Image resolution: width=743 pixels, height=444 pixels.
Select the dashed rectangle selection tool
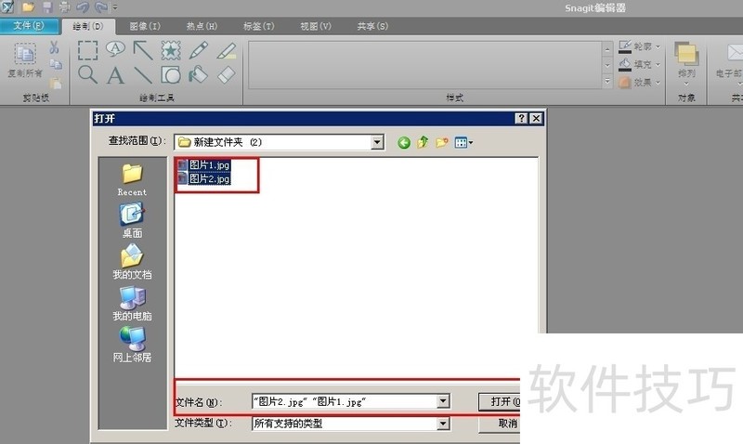pyautogui.click(x=87, y=50)
